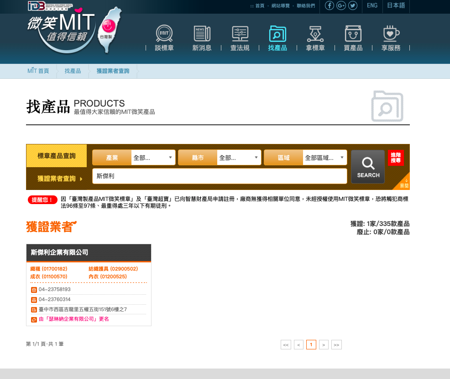Screen dimensions: 450x379
Task: Open the 聯絡我們 link
Action: click(306, 6)
